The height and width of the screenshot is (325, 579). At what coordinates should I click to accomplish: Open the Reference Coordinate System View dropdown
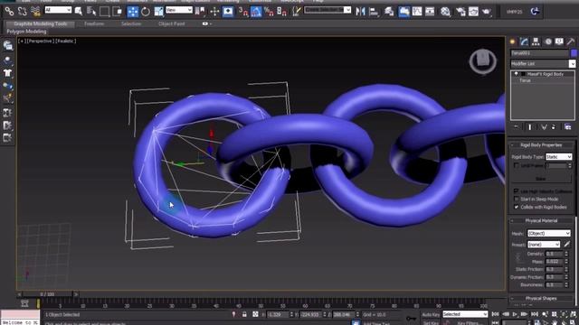[179, 10]
